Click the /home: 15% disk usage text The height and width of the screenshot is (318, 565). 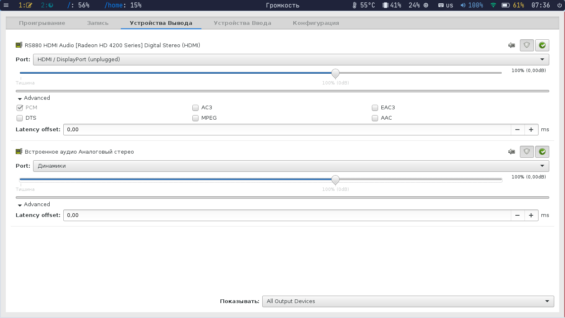(123, 5)
